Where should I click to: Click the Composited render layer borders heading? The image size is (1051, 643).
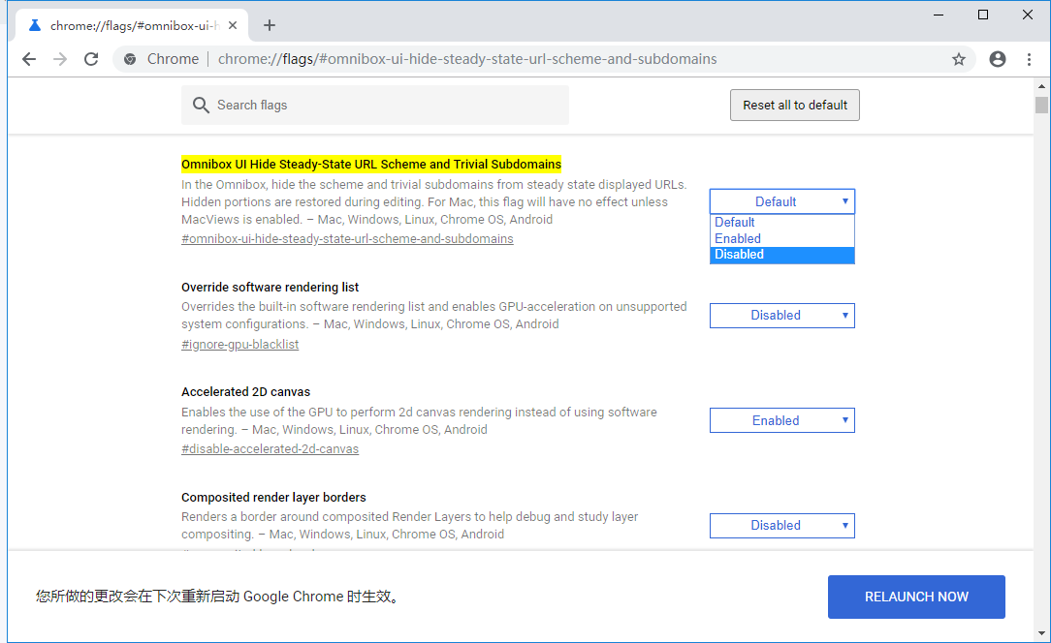coord(273,498)
